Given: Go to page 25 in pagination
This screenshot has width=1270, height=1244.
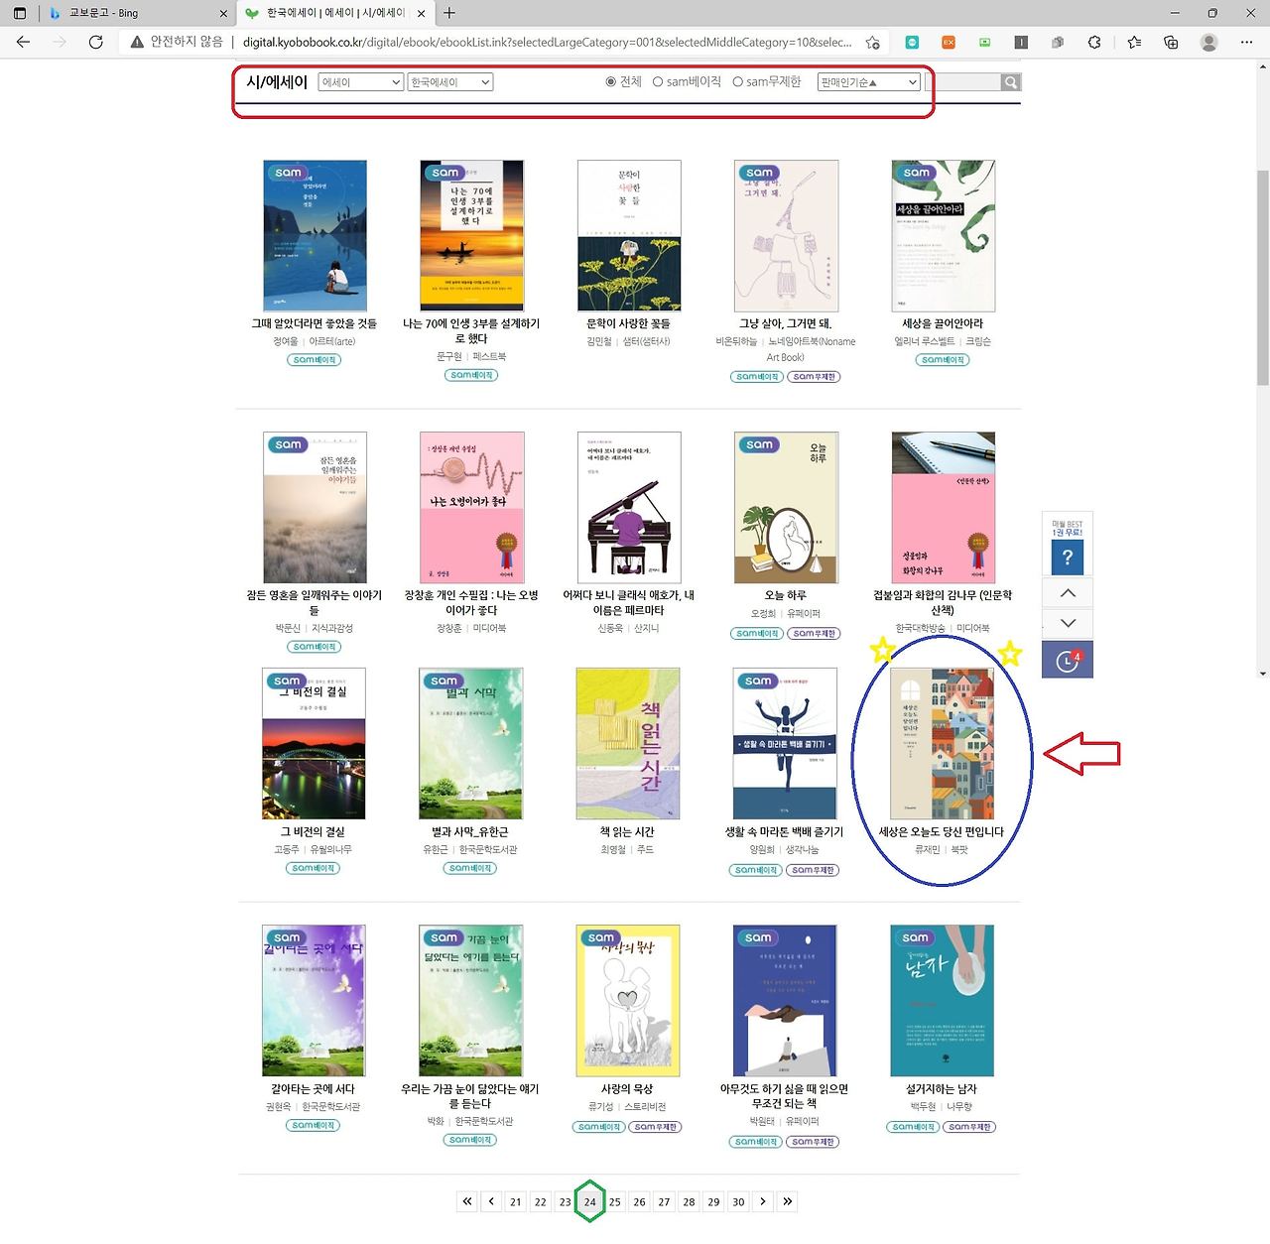Looking at the screenshot, I should click(x=615, y=1201).
